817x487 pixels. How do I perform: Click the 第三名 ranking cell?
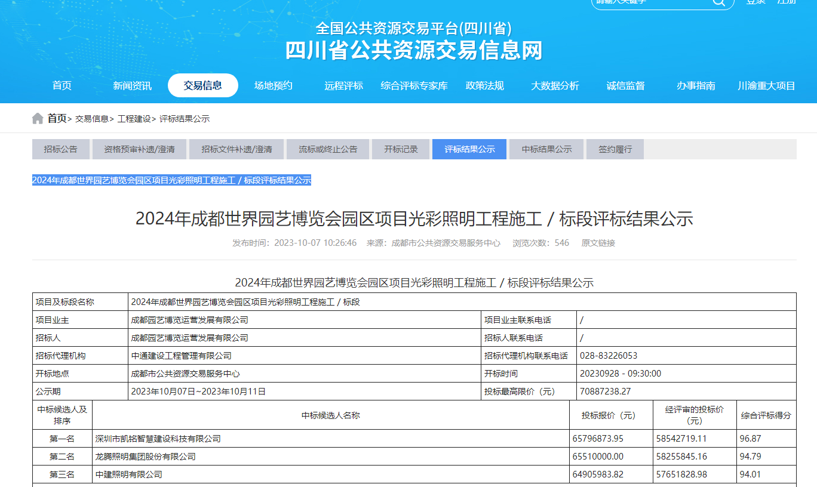pyautogui.click(x=63, y=474)
